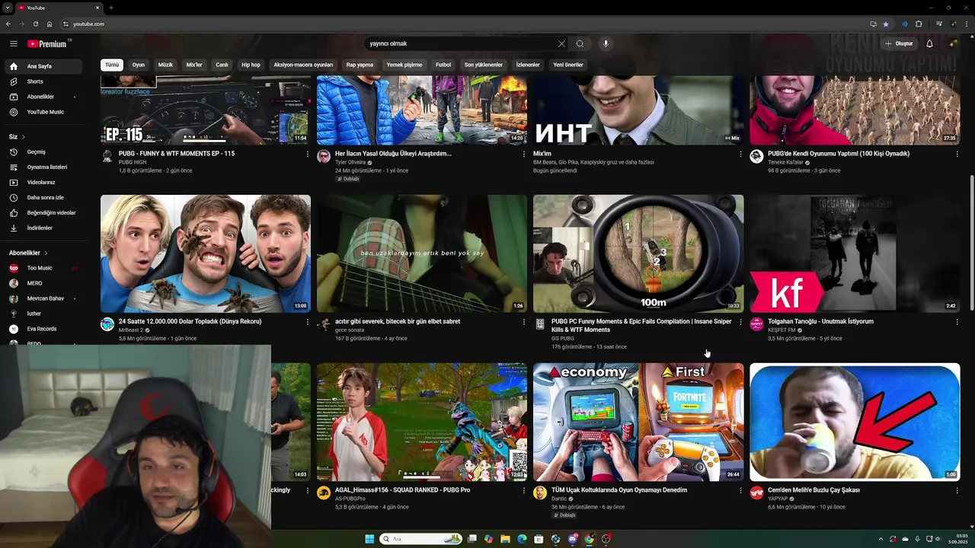Go back in browser

(x=8, y=24)
